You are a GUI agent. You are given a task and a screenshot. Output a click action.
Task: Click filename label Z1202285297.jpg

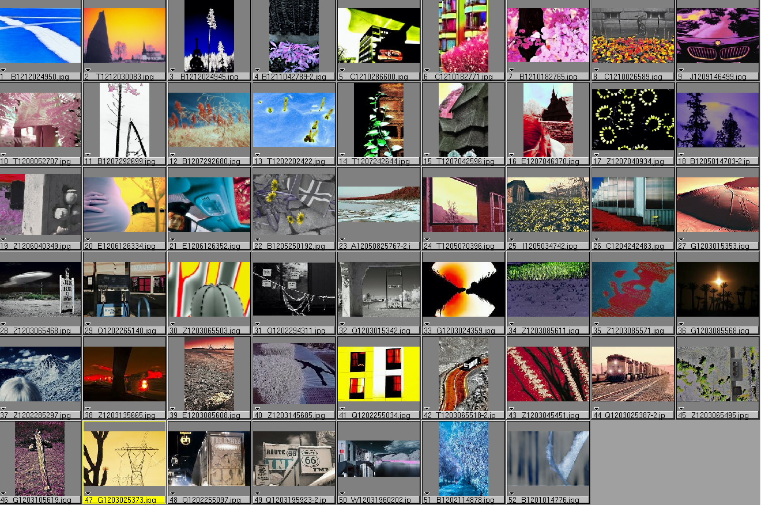43,415
